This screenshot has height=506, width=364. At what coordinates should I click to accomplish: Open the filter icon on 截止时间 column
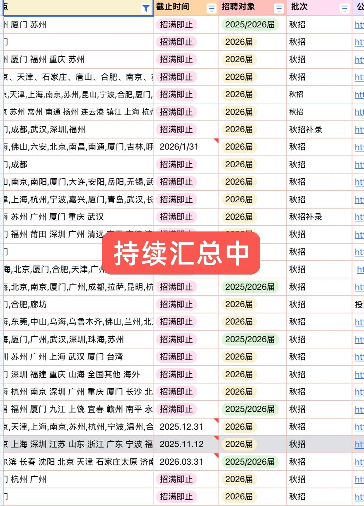pos(211,8)
